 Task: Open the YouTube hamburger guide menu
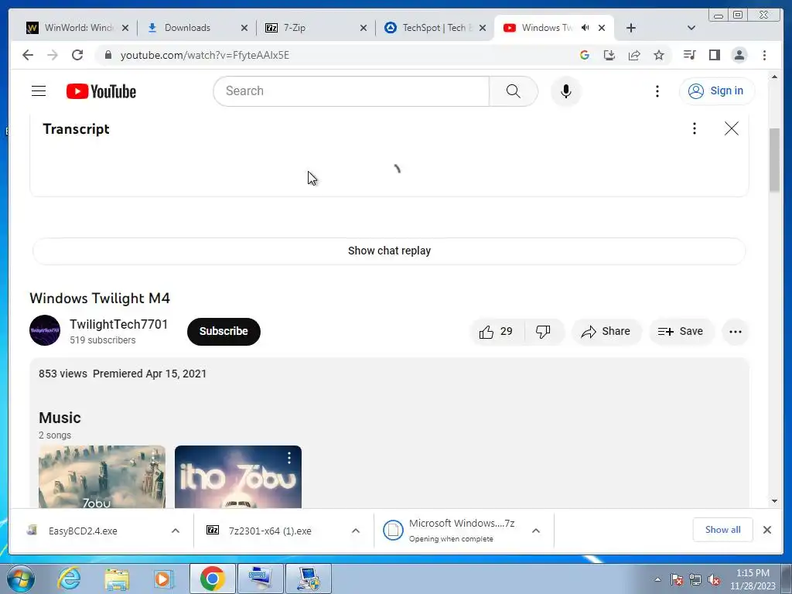[x=39, y=91]
